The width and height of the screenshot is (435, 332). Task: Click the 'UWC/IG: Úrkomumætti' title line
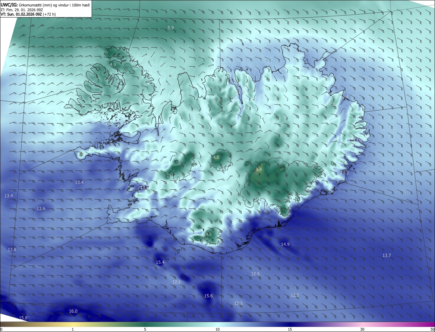click(45, 5)
